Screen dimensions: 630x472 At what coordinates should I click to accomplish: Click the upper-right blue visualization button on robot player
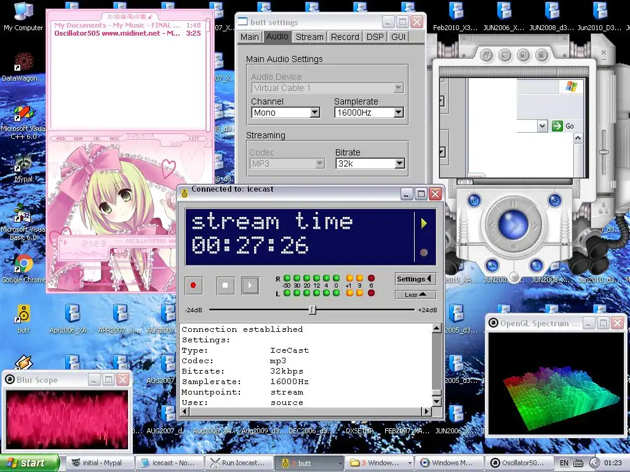[555, 200]
